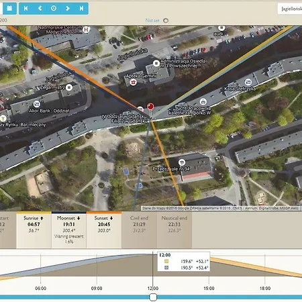Click the Apteka Gemini pharmacy marker

pyautogui.click(x=134, y=82)
